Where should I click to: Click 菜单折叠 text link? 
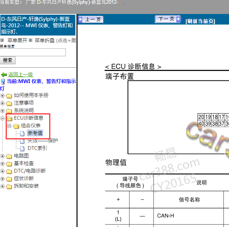click(45, 40)
